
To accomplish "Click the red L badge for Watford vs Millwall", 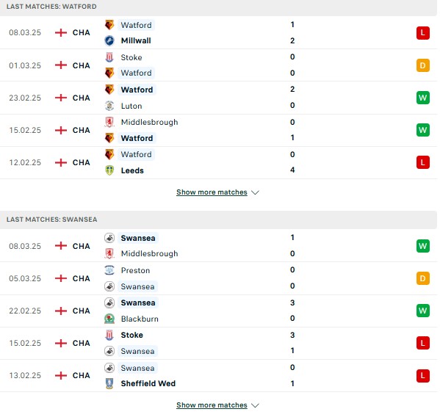I will (x=423, y=33).
